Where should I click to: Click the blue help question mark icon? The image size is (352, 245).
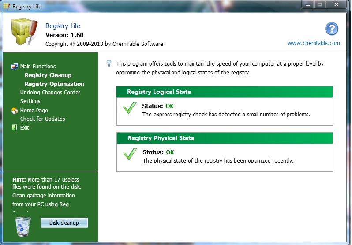point(332,29)
